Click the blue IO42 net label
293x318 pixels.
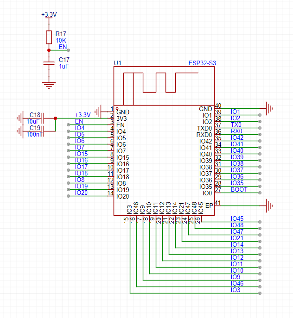[x=237, y=137]
